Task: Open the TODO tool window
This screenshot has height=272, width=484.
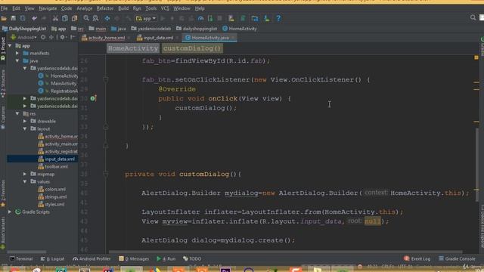Action: click(x=192, y=258)
